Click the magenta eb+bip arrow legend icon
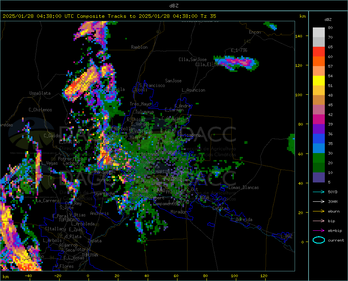The width and height of the screenshot is (348, 281). (319, 231)
